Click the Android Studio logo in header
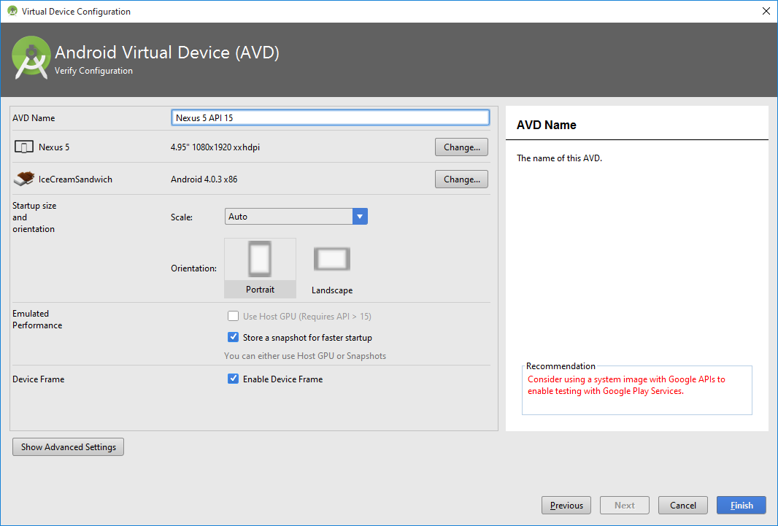Screen dimensions: 778x526 coord(31,58)
